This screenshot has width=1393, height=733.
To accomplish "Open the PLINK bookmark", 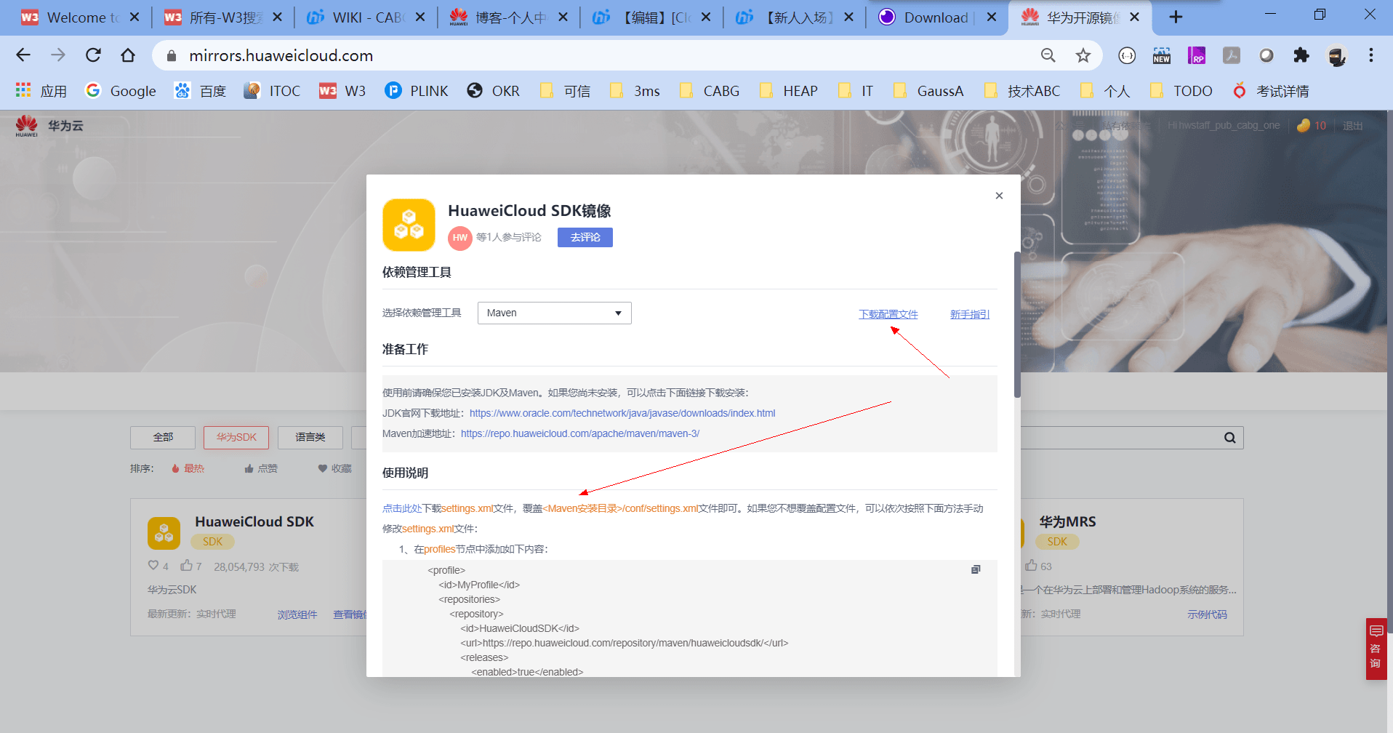I will click(x=417, y=91).
